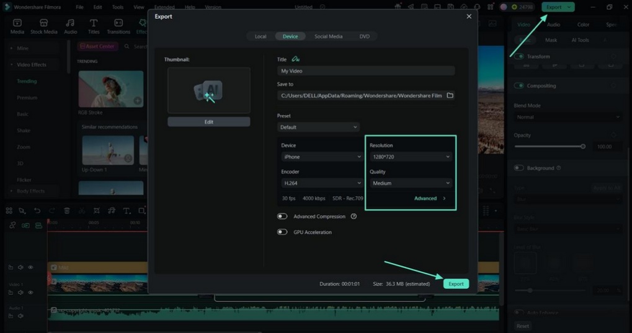Toggle the link clips icon above tracks
632x333 pixels.
coord(12,225)
